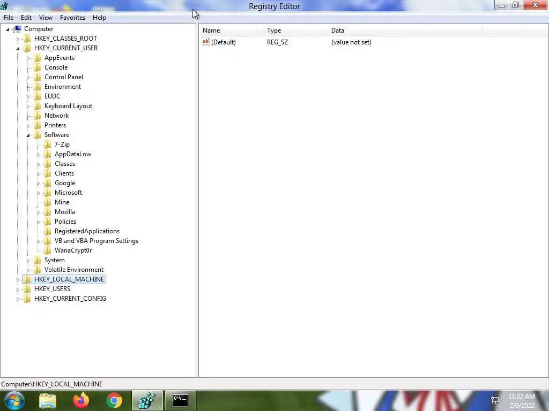549x411 pixels.
Task: Launch Google Chrome from the taskbar
Action: click(x=114, y=400)
